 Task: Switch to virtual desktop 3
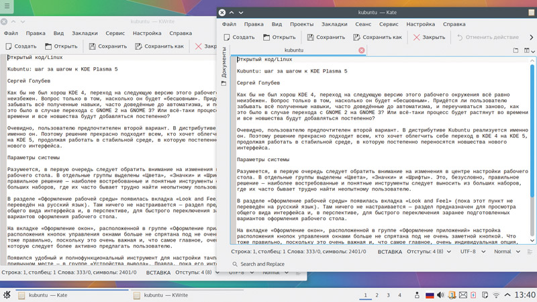point(388,295)
